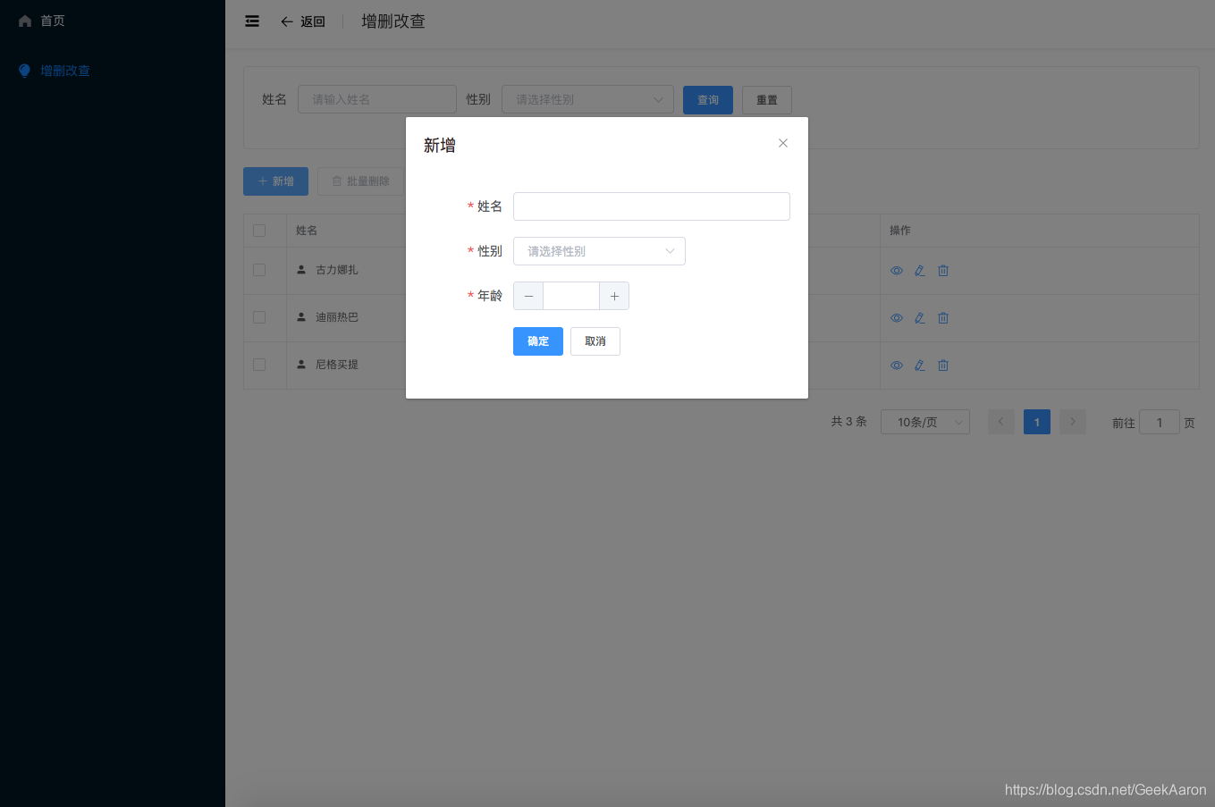Click the 尼格买提 name cell

click(337, 365)
